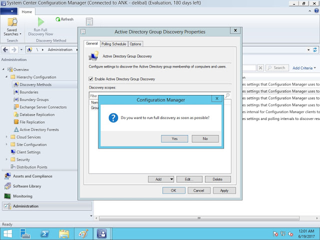Open the Software Library workspace
This screenshot has height=240, width=320.
tap(27, 186)
